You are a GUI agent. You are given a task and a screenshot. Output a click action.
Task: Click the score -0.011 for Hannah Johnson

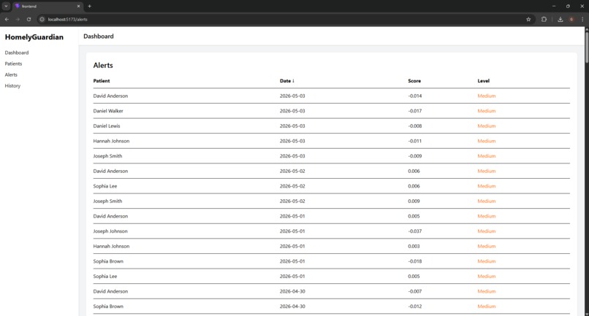pyautogui.click(x=414, y=141)
